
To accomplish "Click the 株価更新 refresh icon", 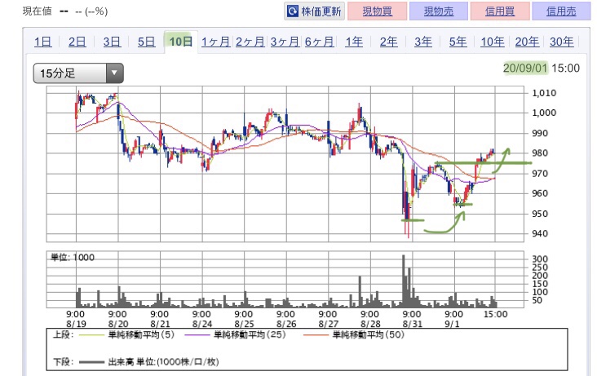I will pyautogui.click(x=293, y=11).
